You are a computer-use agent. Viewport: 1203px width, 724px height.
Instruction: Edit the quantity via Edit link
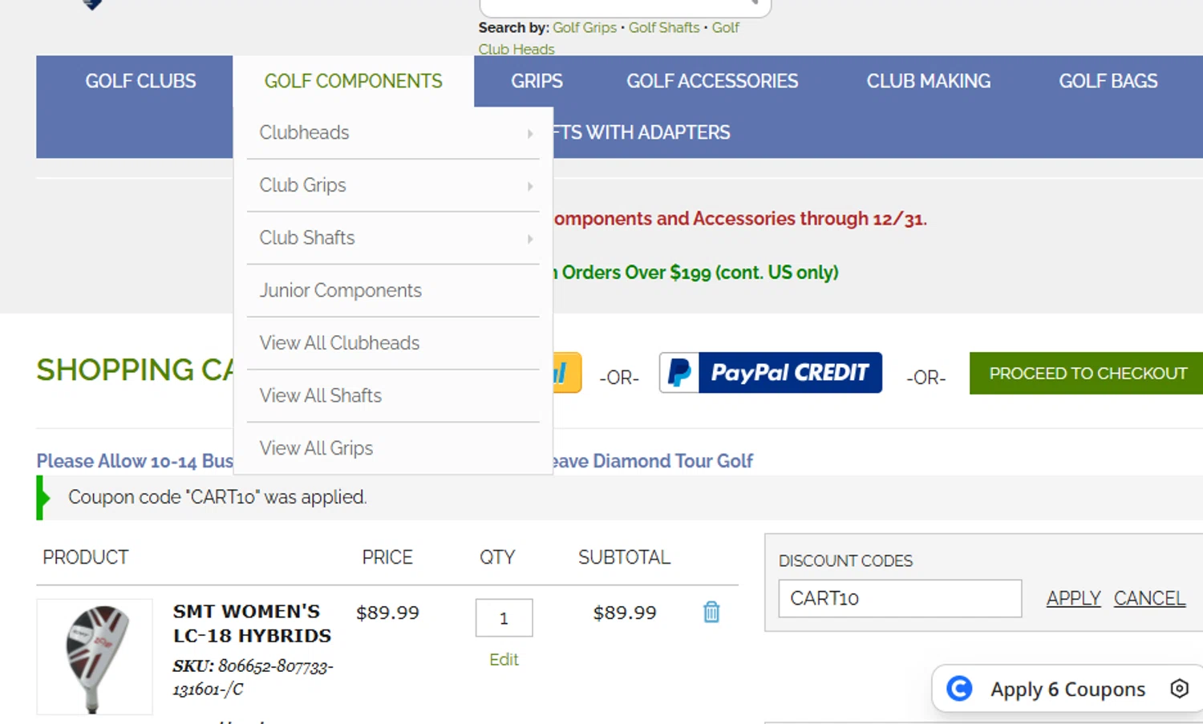coord(504,659)
